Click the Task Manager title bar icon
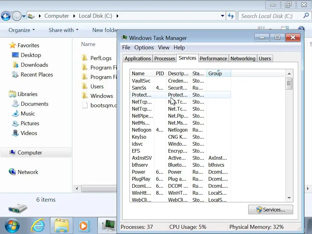312x234 pixels. click(x=124, y=37)
